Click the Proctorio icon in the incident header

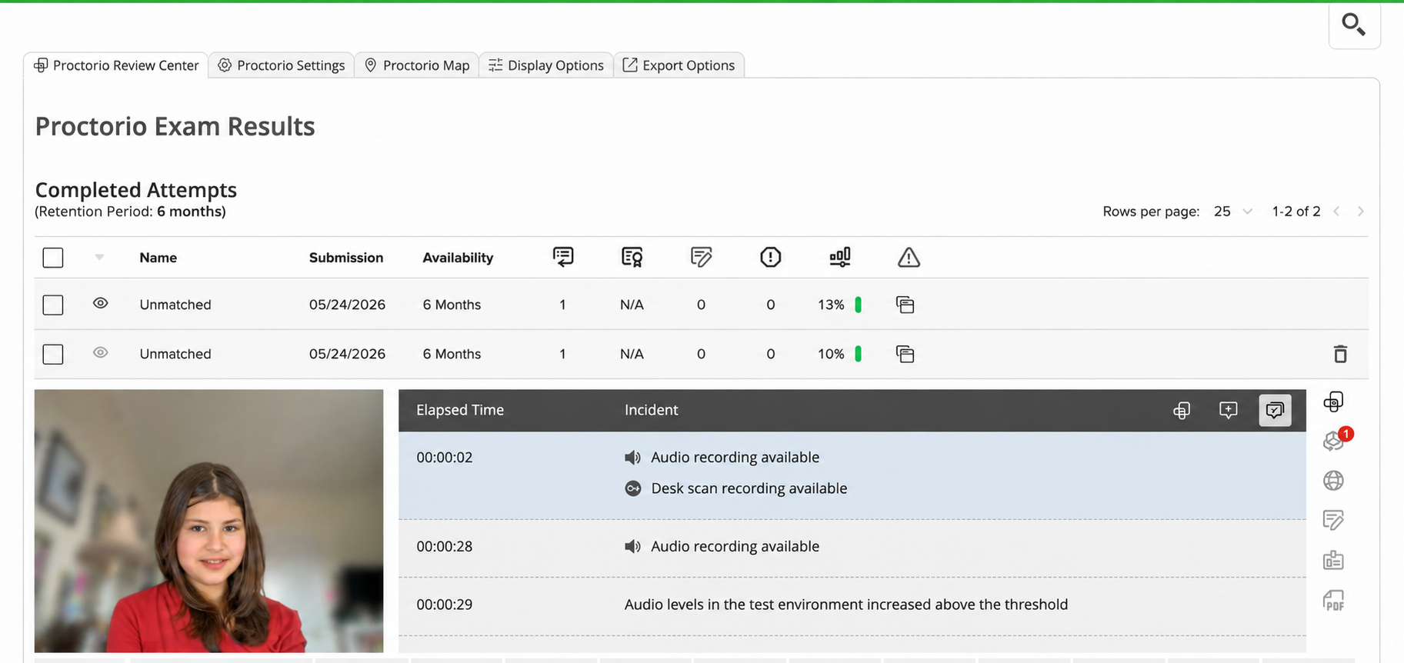tap(1182, 411)
